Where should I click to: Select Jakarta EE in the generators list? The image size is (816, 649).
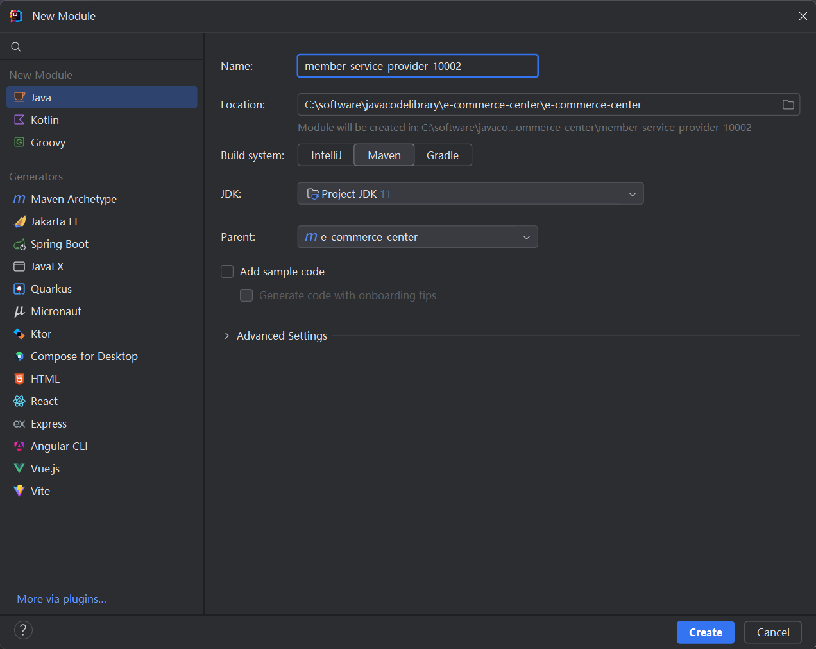click(x=55, y=222)
